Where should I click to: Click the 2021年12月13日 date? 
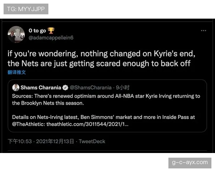pyautogui.click(x=55, y=141)
